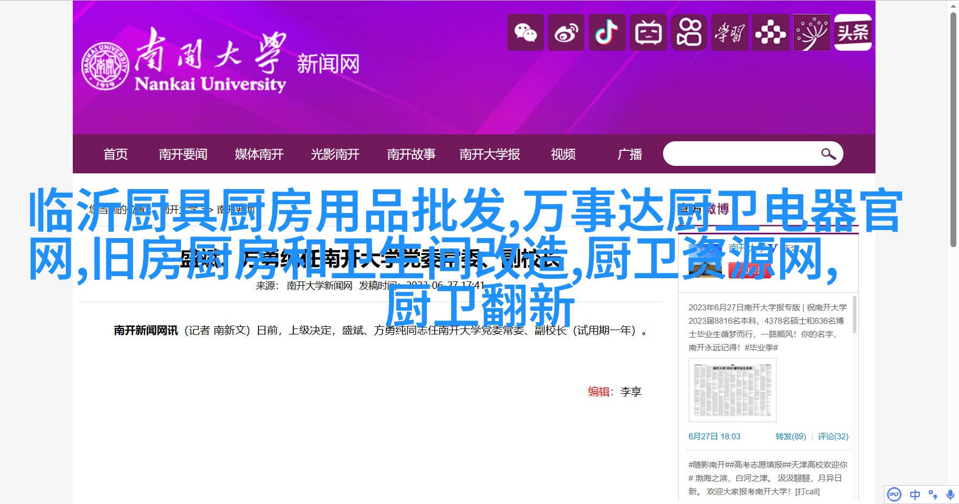Click the Weibo post text starting #随影南开##高考志愿填报#

point(767,478)
